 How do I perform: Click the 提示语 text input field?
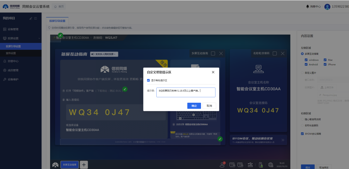click(186, 92)
